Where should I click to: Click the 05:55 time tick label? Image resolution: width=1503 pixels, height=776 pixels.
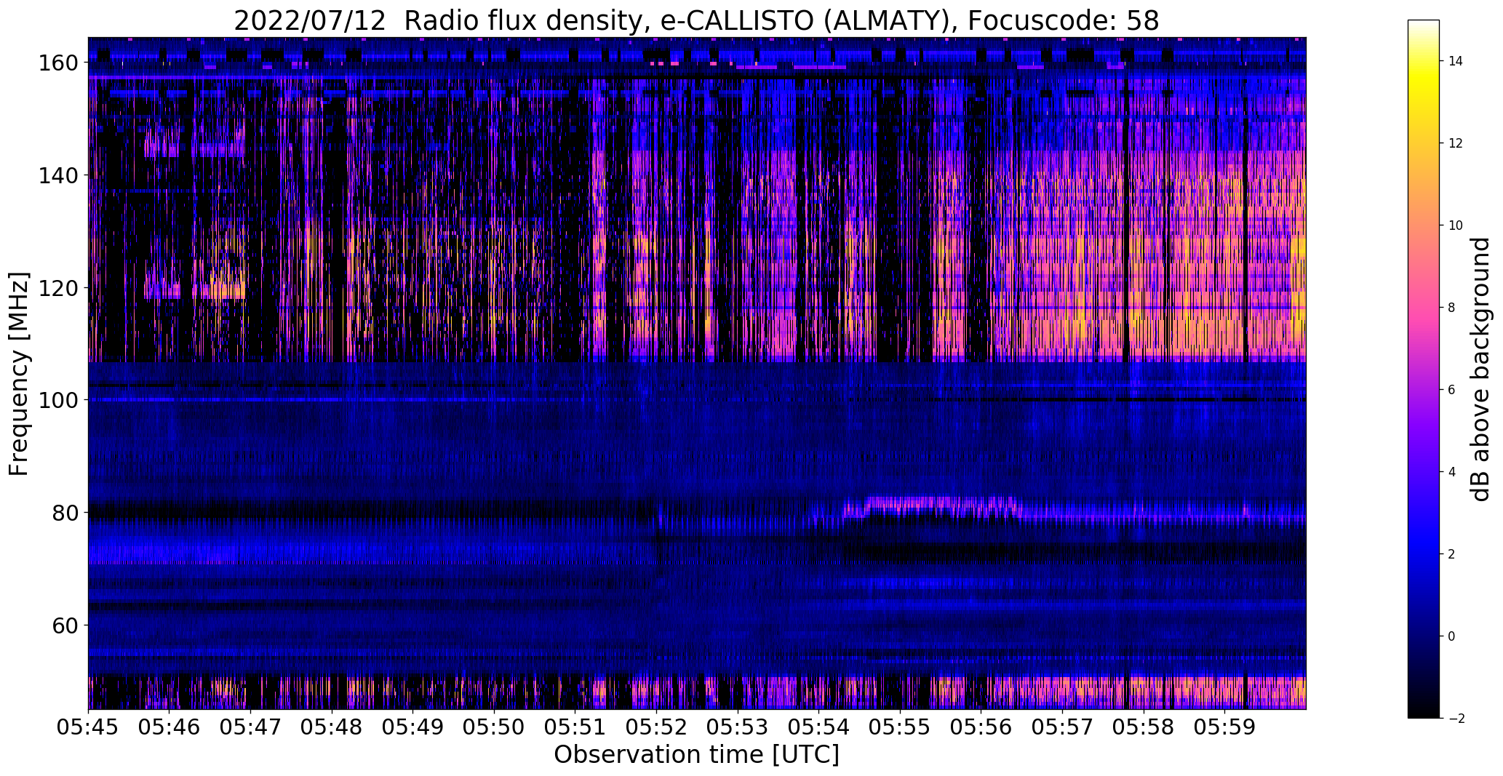[x=900, y=727]
